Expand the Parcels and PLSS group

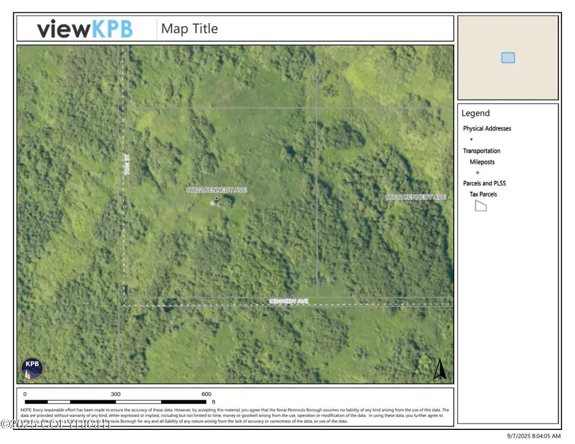[x=484, y=183]
